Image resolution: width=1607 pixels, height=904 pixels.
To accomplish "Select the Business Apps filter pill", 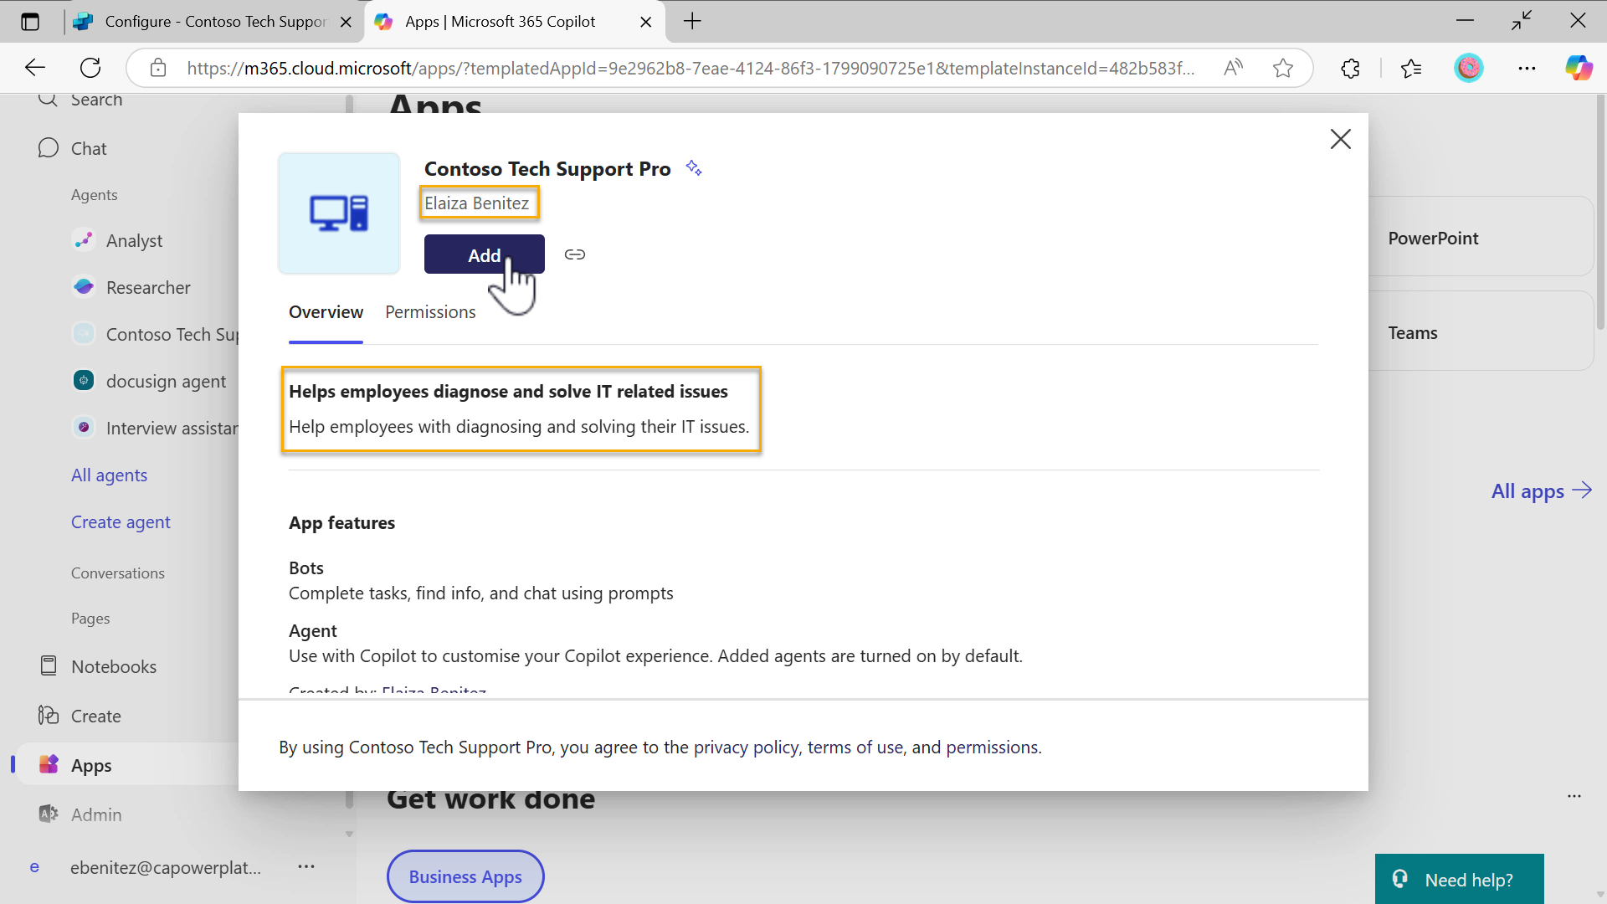I will click(x=465, y=876).
